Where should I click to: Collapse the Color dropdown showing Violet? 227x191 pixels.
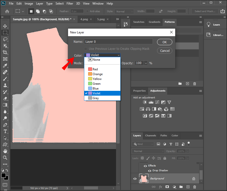click(118, 55)
